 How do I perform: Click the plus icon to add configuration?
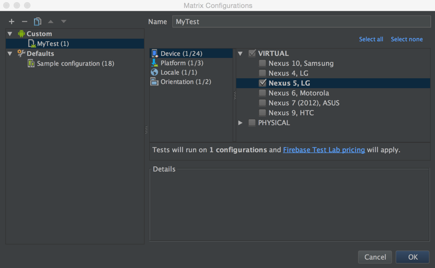pyautogui.click(x=11, y=21)
